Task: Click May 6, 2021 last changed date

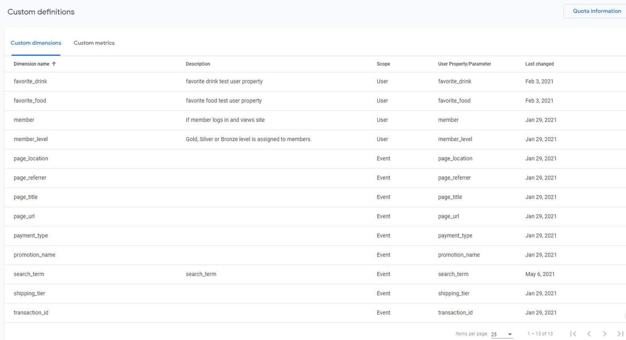Action: click(540, 274)
